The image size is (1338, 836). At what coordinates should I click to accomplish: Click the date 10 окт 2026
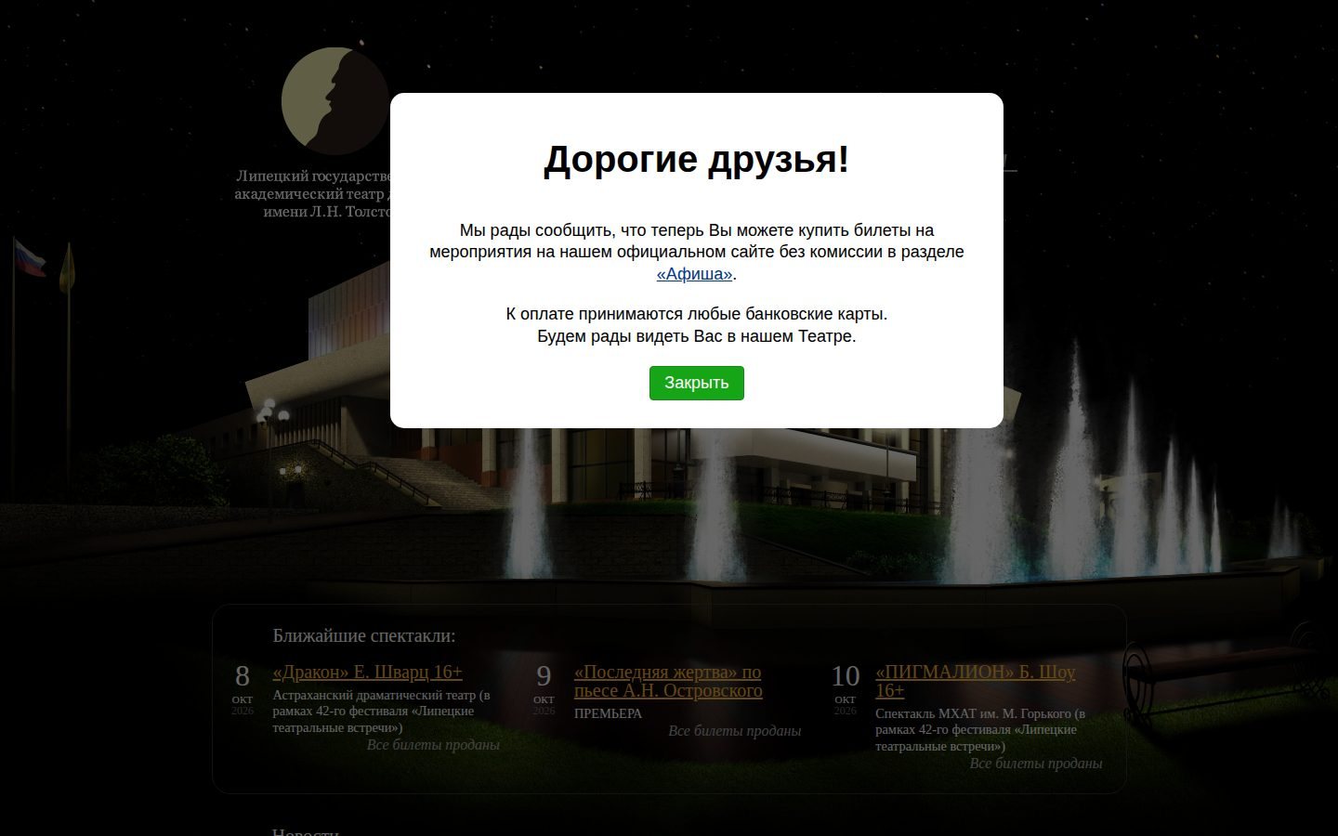845,688
